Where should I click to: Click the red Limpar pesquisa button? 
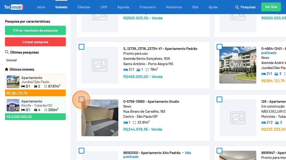tap(35, 42)
